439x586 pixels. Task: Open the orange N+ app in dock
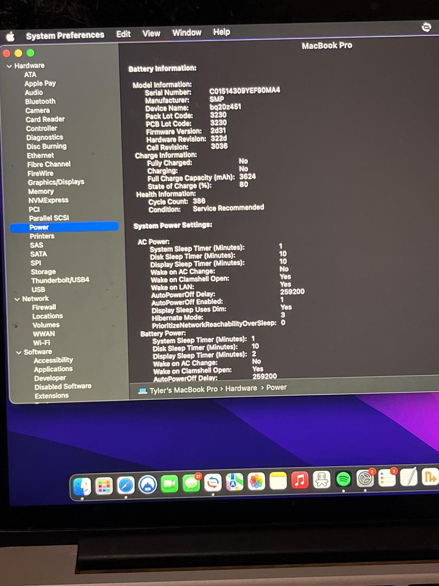pos(430,476)
